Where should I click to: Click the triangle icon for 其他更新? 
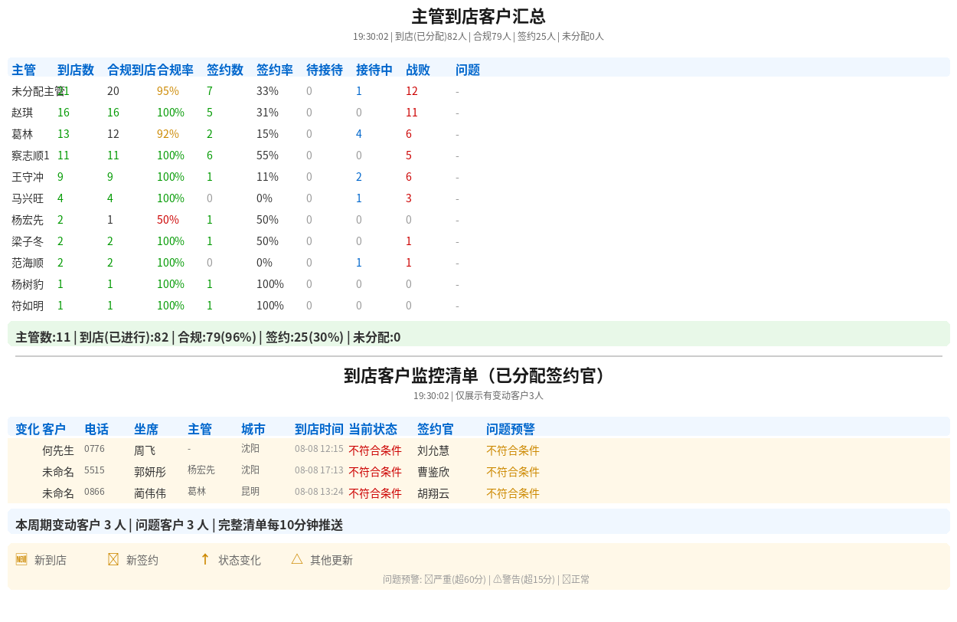point(297,559)
